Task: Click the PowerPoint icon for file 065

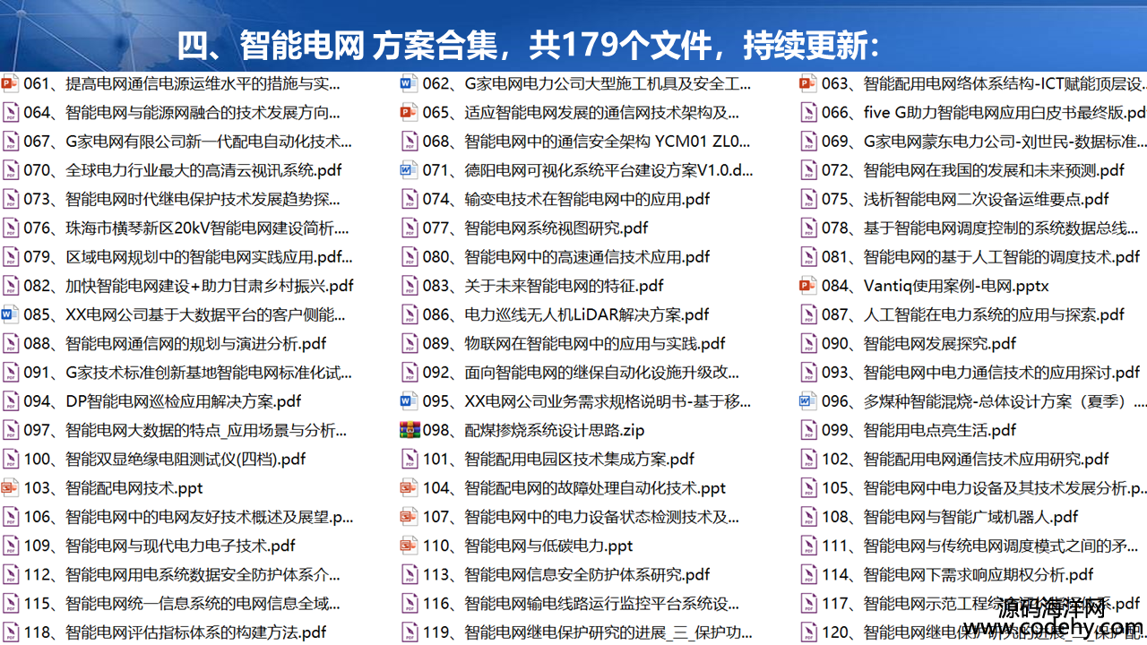Action: (x=409, y=113)
